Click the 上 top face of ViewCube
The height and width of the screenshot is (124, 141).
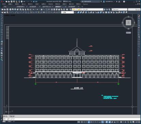(x=128, y=22)
